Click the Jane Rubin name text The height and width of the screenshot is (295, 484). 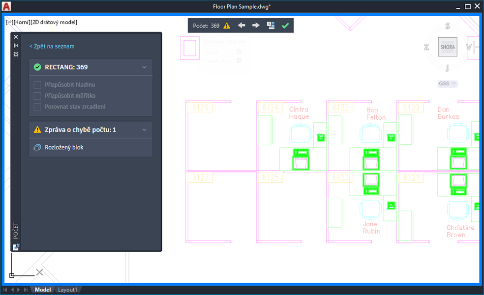pyautogui.click(x=371, y=228)
